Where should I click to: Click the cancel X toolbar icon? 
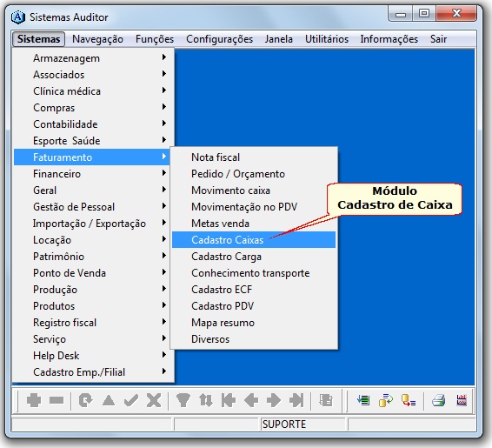(x=154, y=400)
